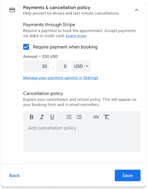147x189 pixels.
Task: Open the Learn more link
Action: click(76, 36)
